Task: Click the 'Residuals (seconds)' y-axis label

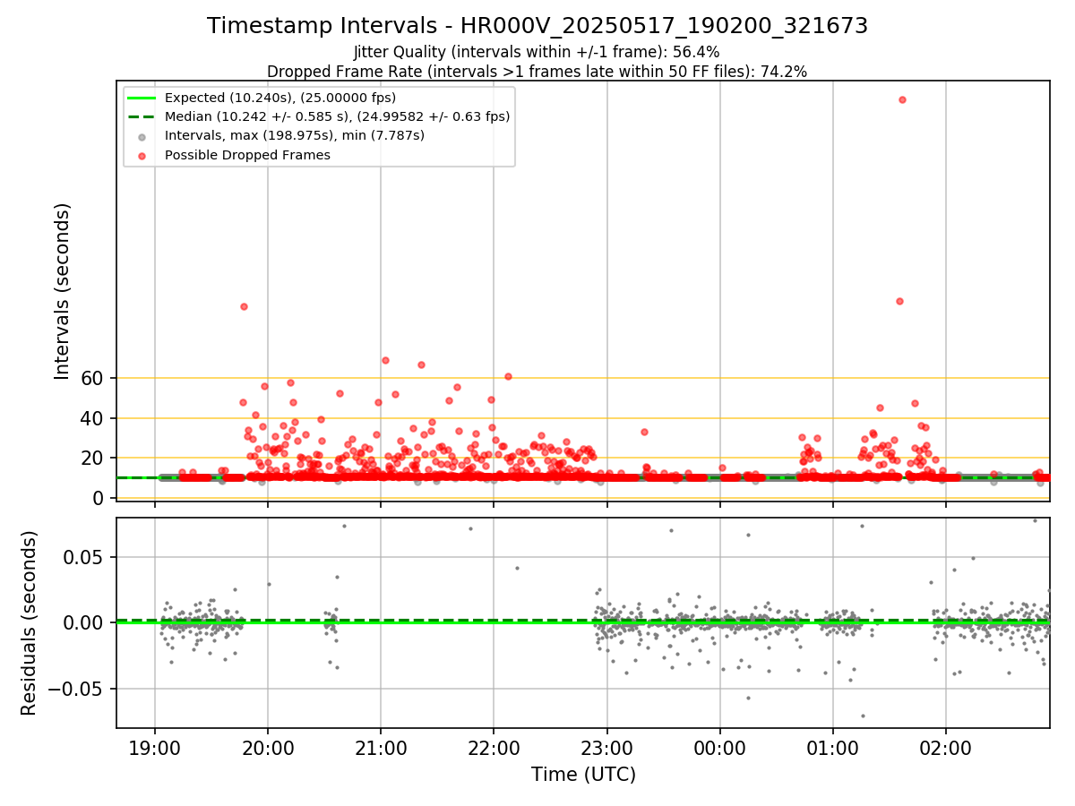Action: pyautogui.click(x=30, y=622)
